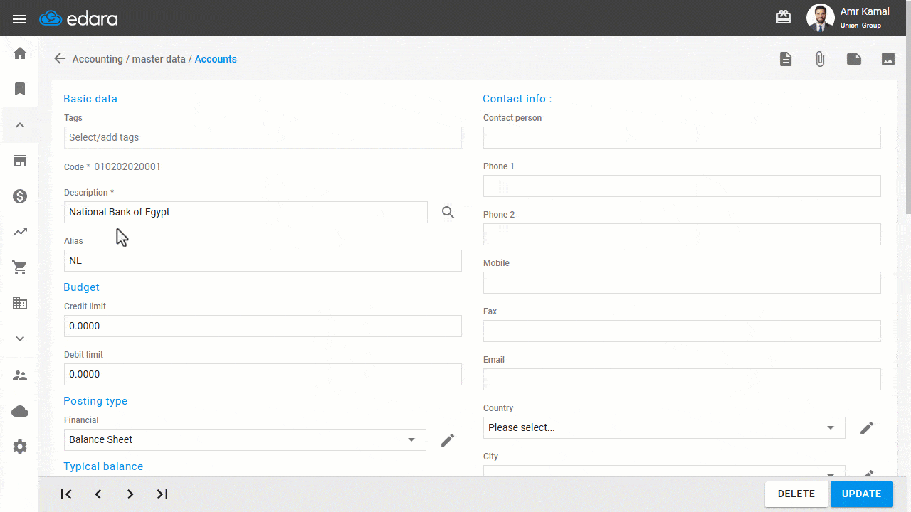The width and height of the screenshot is (911, 512).
Task: Click the gift box icon in the top bar
Action: coord(783,16)
